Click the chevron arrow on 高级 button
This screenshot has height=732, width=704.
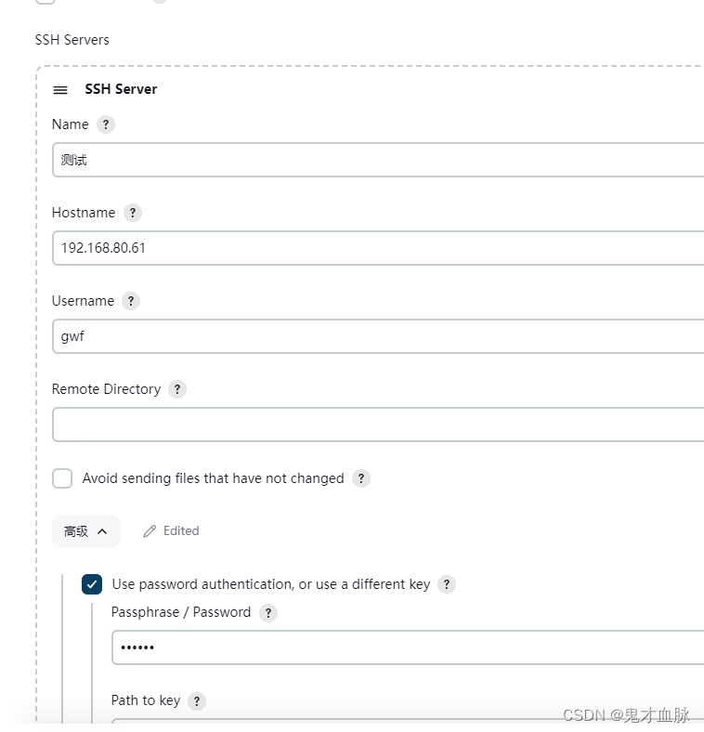point(102,531)
